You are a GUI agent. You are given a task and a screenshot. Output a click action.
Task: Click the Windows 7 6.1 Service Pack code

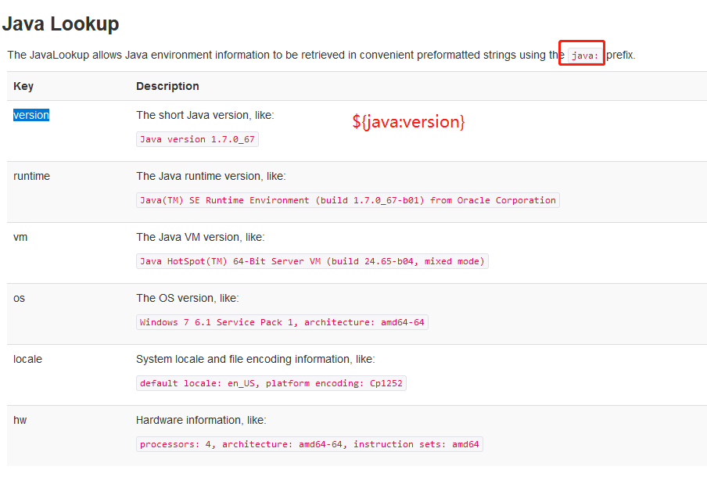point(282,322)
